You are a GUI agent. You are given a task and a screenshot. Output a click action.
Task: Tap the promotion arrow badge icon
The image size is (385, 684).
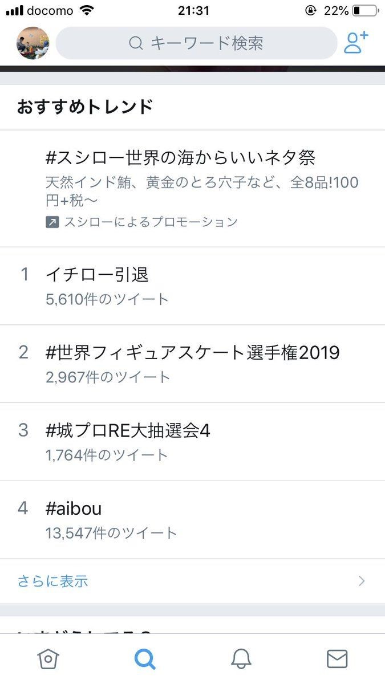pos(52,222)
